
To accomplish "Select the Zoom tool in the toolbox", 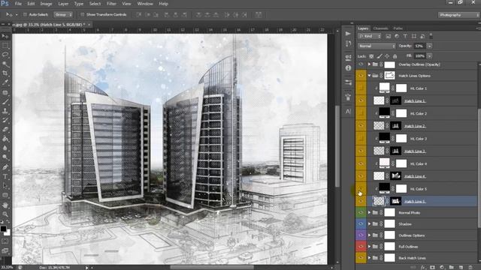I will (5, 214).
